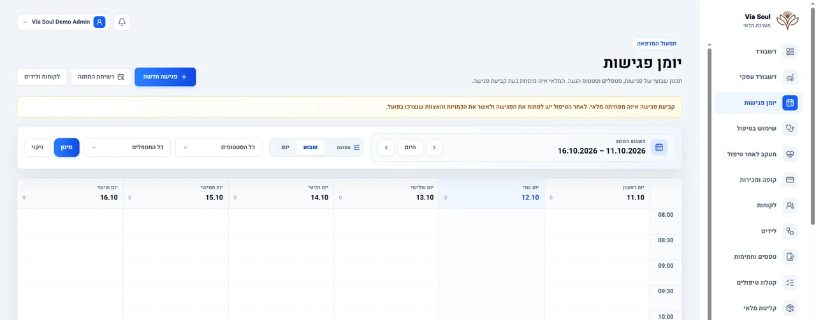
Task: Select טפסים וחתימות in the sidebar
Action: 757,257
